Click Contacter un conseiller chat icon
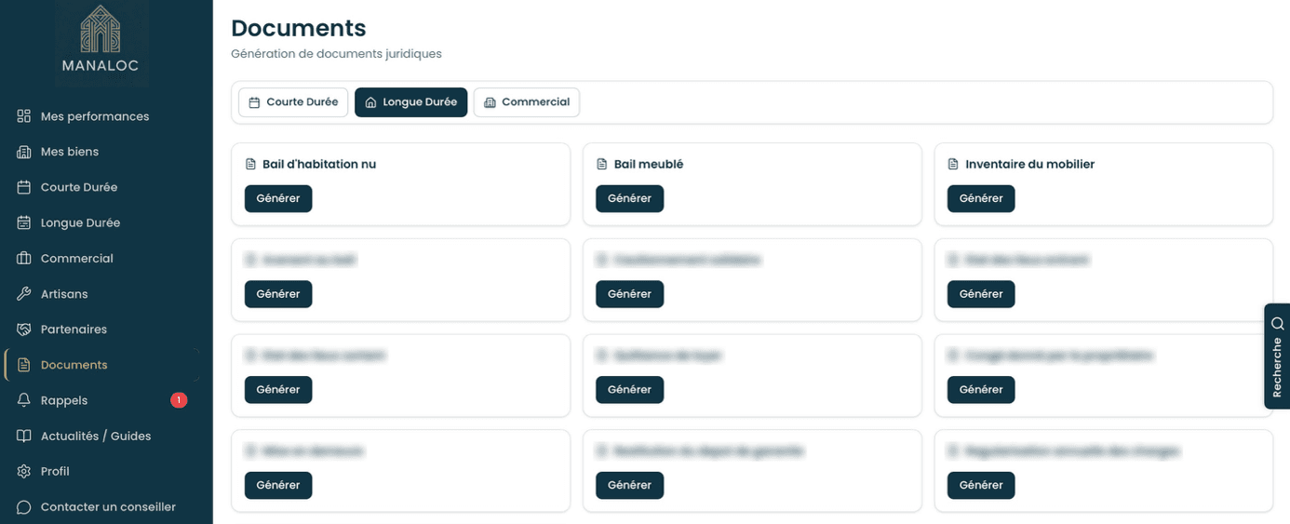1290x524 pixels. pos(24,507)
